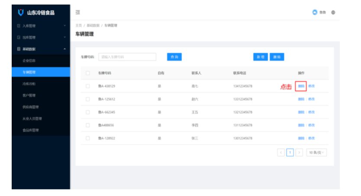The image size is (361, 196).
Task: Click 删除 link for 鲁A-438129 row
Action: (x=301, y=86)
